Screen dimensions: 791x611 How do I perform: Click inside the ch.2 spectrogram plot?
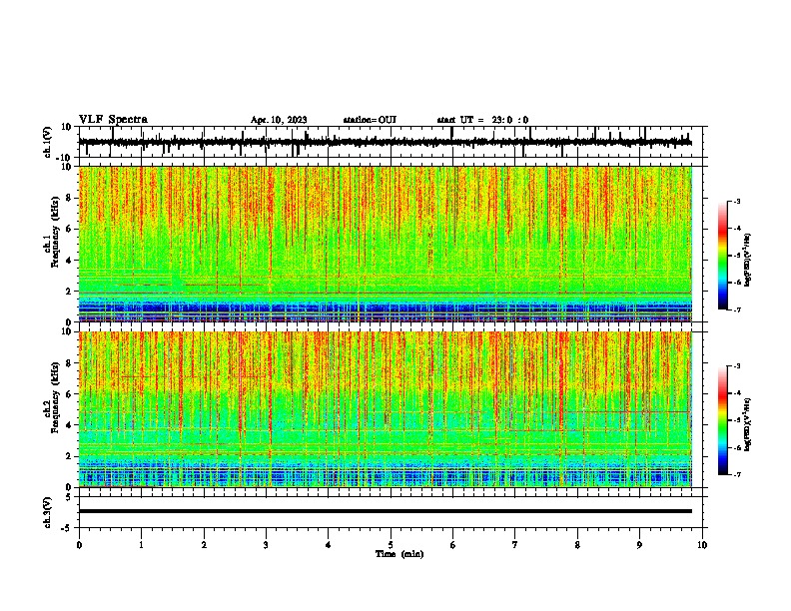click(x=385, y=409)
